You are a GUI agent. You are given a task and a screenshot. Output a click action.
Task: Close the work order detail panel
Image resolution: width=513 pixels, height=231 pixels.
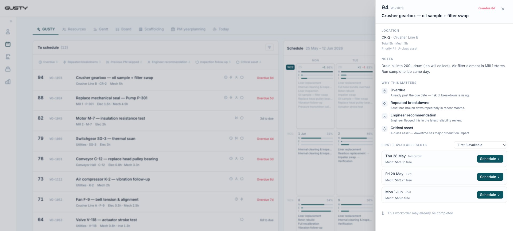(503, 9)
